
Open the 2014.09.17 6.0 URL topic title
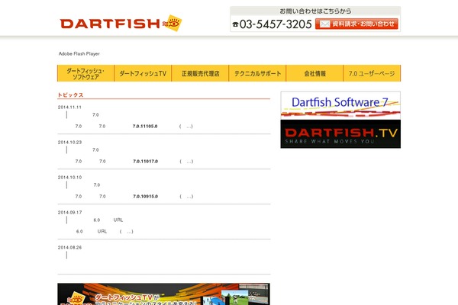coord(108,220)
